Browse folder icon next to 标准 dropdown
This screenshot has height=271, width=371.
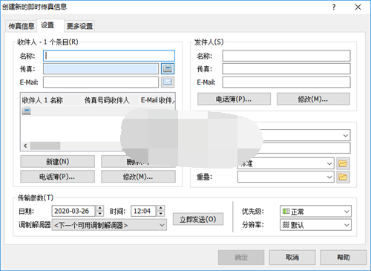pyautogui.click(x=343, y=163)
